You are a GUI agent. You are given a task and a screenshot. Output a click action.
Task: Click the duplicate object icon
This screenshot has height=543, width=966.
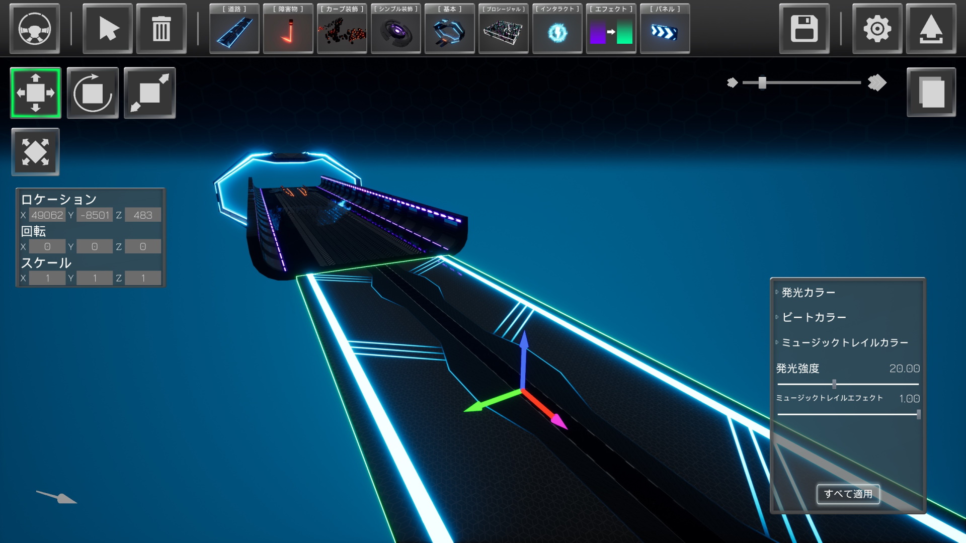point(931,93)
